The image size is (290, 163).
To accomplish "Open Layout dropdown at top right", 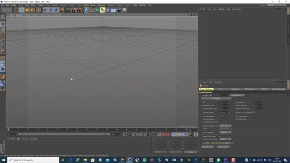I will 276,5.
